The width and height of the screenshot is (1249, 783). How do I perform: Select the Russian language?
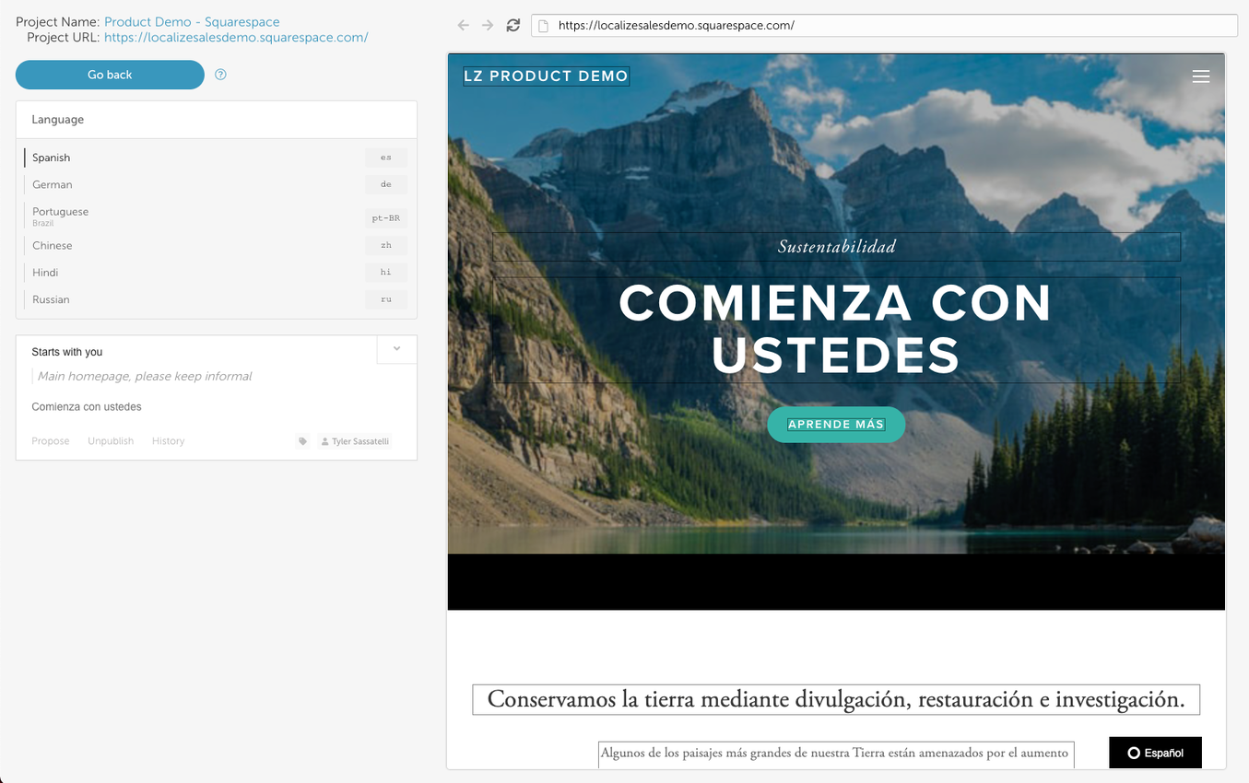pos(51,299)
